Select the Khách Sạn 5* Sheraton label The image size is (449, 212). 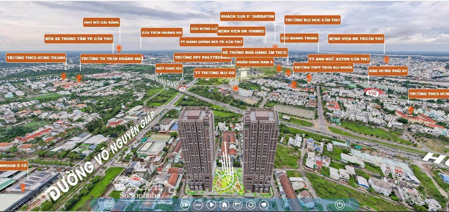247,17
